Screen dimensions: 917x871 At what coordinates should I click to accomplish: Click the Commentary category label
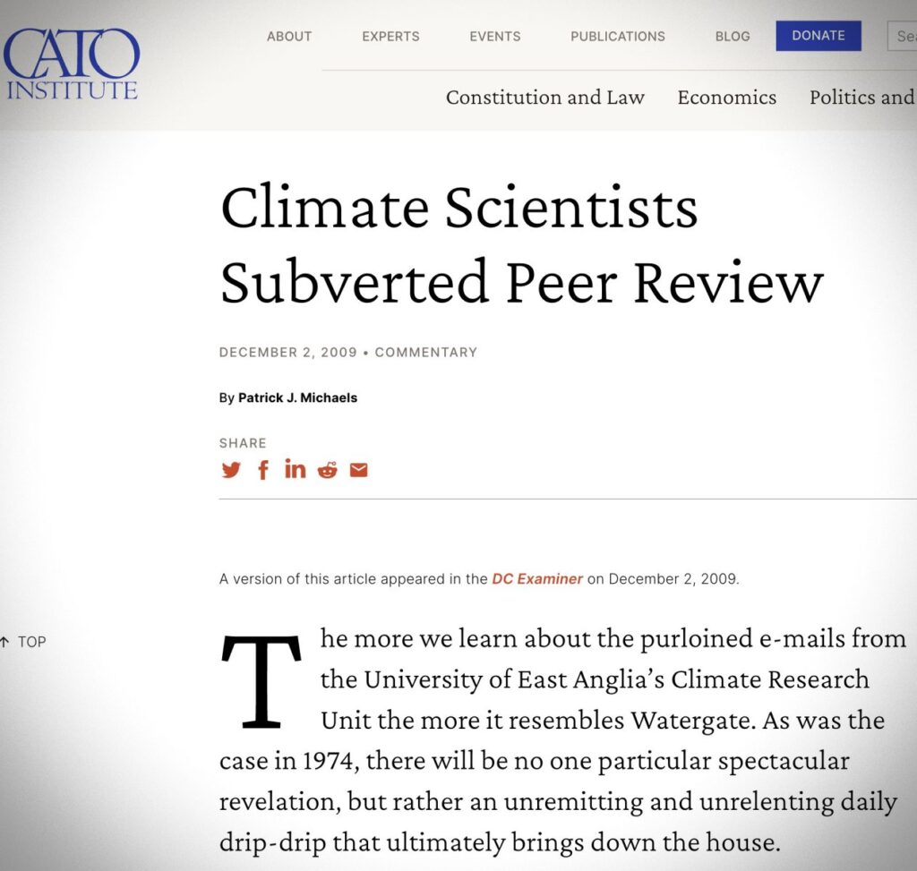pyautogui.click(x=425, y=353)
